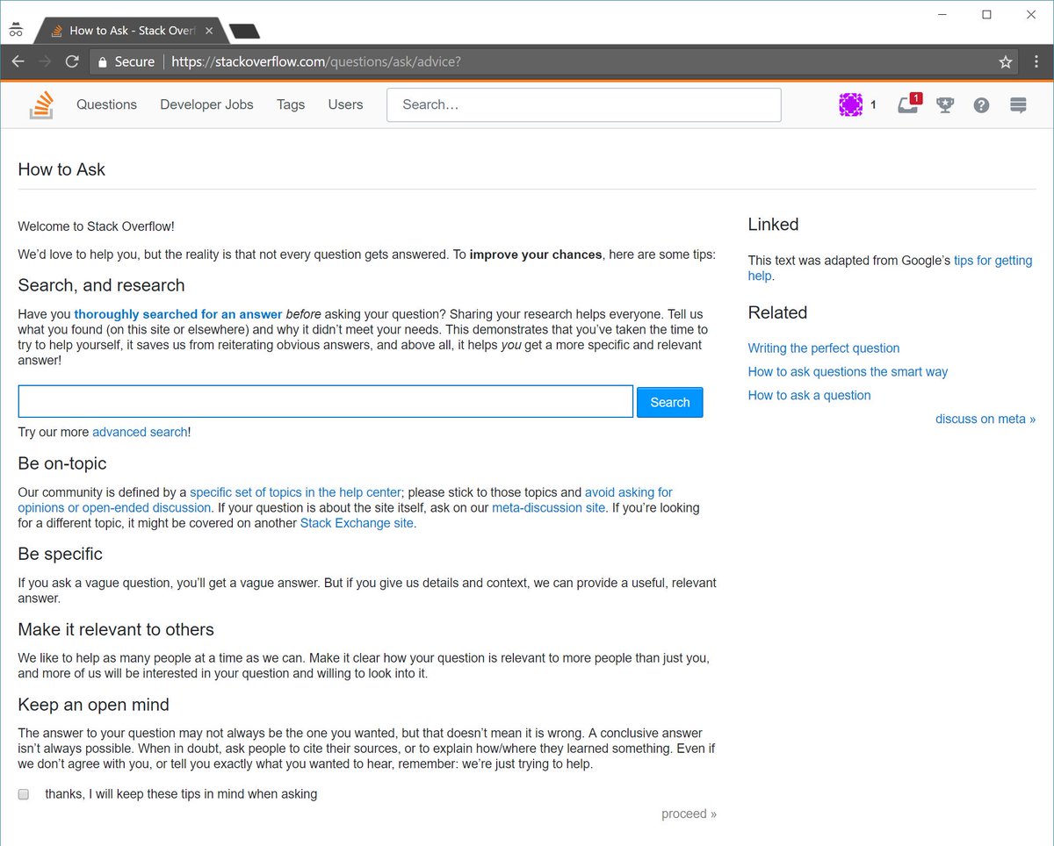Click the browser forward arrow
Viewport: 1054px width, 846px height.
point(45,61)
